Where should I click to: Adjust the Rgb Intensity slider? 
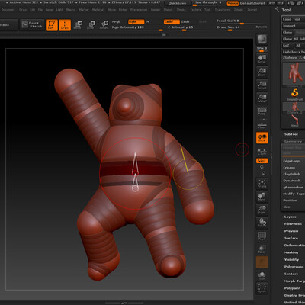[137, 27]
